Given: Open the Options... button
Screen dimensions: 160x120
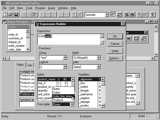Looking at the screenshot, I should [115, 58].
